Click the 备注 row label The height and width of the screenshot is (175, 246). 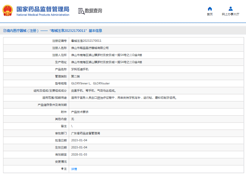click(x=64, y=126)
